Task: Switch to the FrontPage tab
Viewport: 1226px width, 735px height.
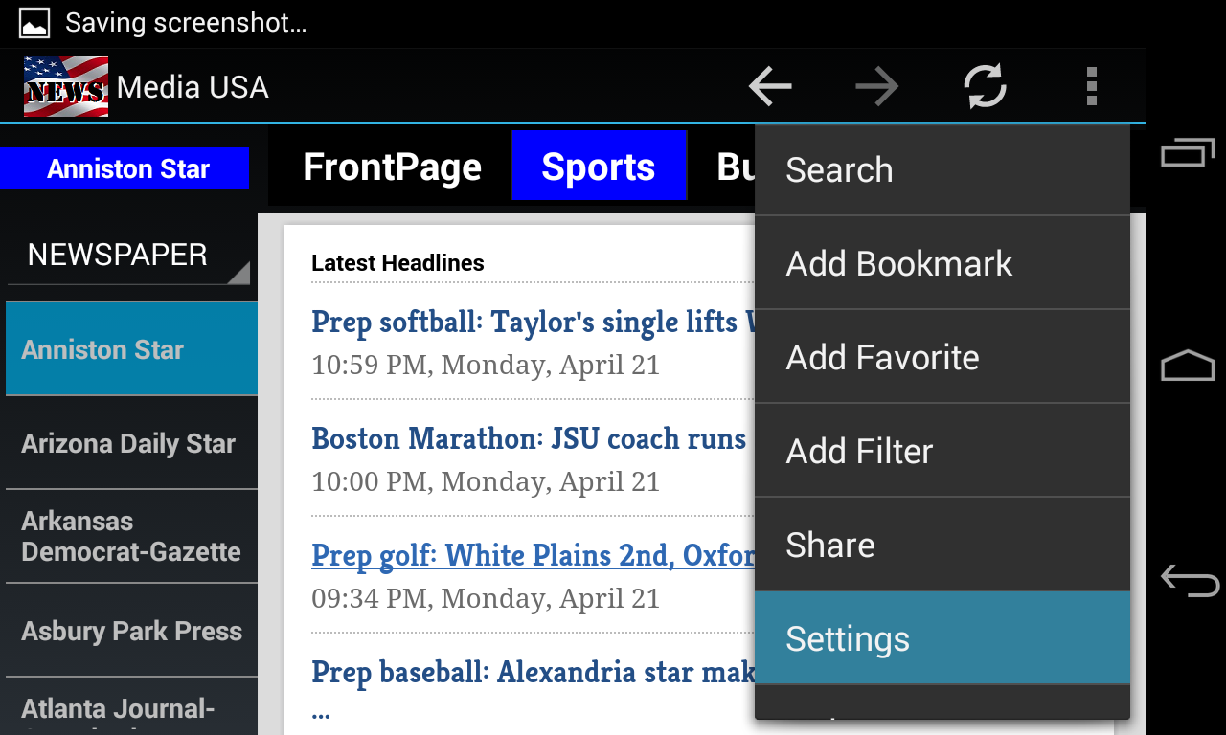Action: [392, 167]
